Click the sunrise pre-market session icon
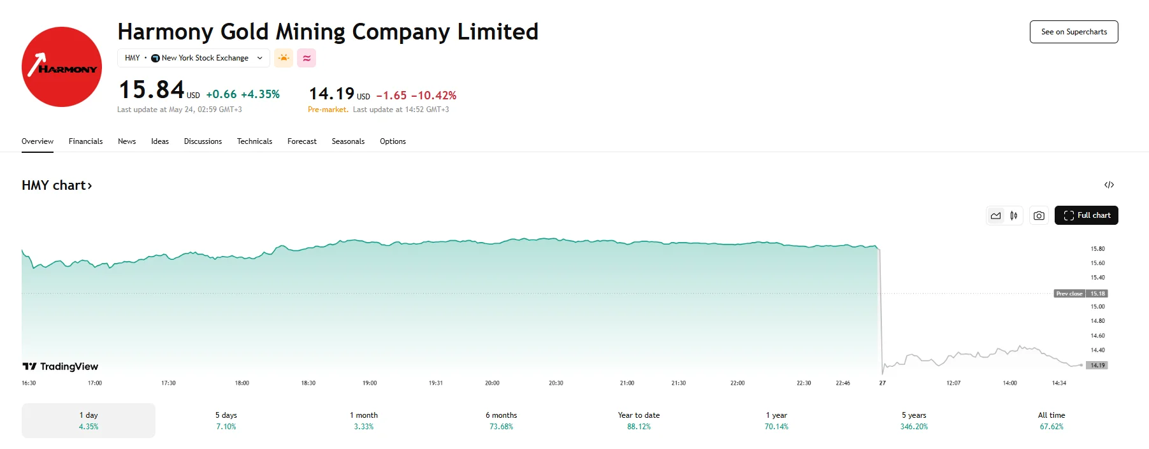Screen dimensions: 1149x449 283,57
